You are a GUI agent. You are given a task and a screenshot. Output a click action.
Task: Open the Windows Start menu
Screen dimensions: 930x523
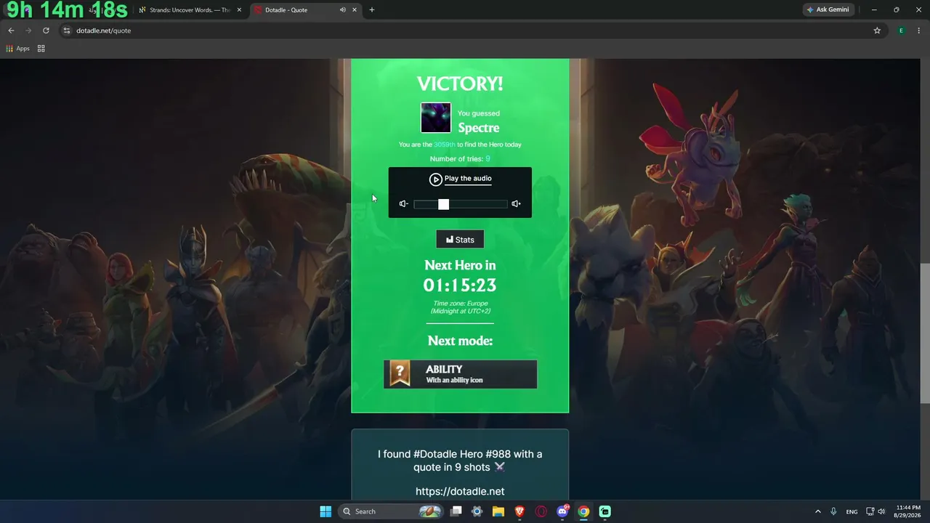(x=325, y=511)
